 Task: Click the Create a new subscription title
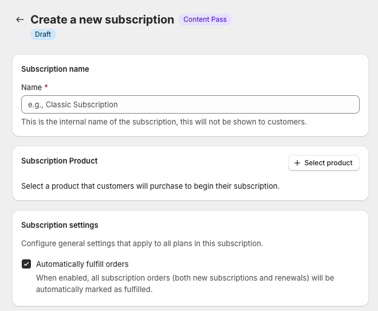pos(102,20)
